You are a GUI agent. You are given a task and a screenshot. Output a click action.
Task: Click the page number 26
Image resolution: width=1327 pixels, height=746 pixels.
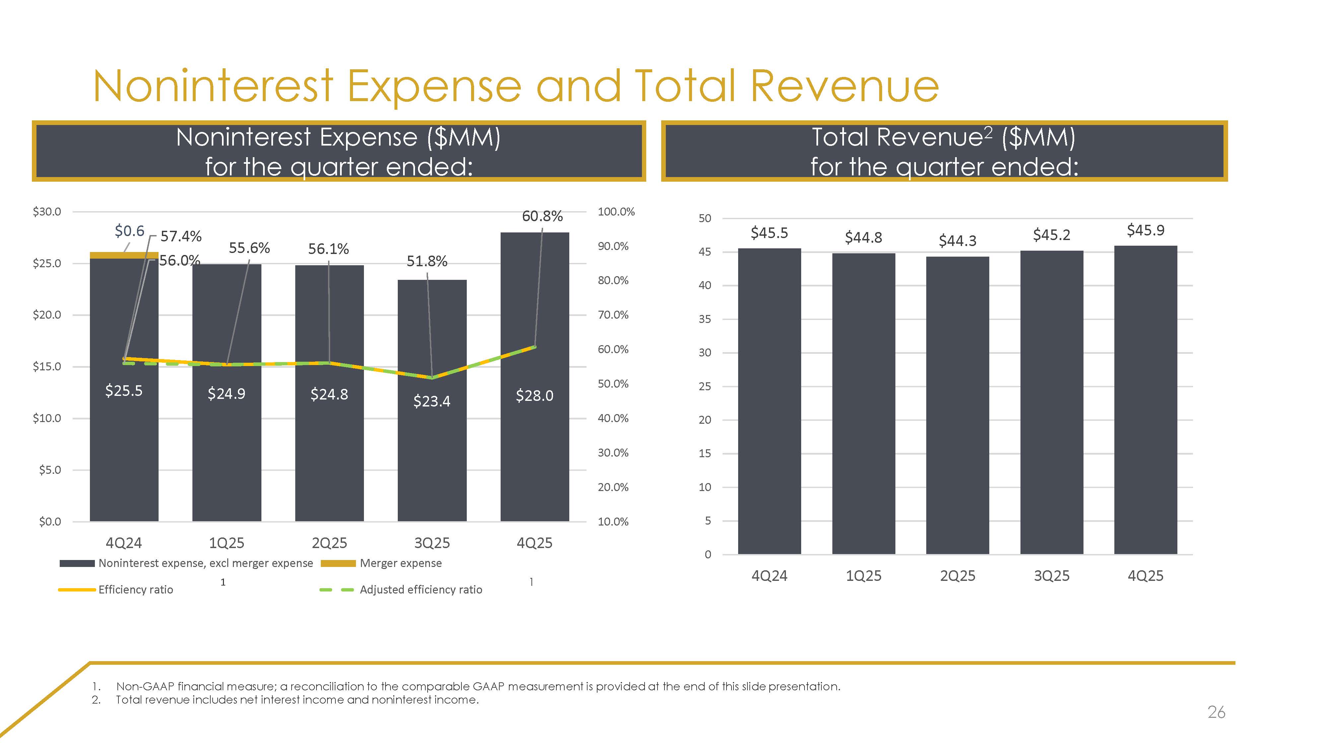tap(1216, 712)
